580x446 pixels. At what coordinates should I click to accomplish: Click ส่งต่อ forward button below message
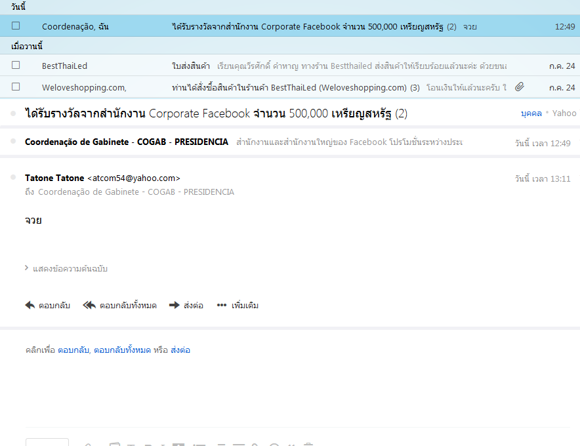(x=186, y=306)
